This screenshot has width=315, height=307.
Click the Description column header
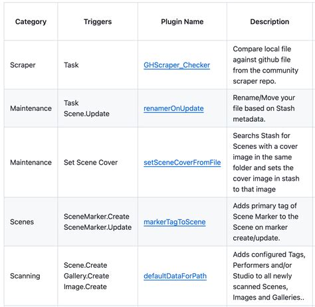point(270,22)
